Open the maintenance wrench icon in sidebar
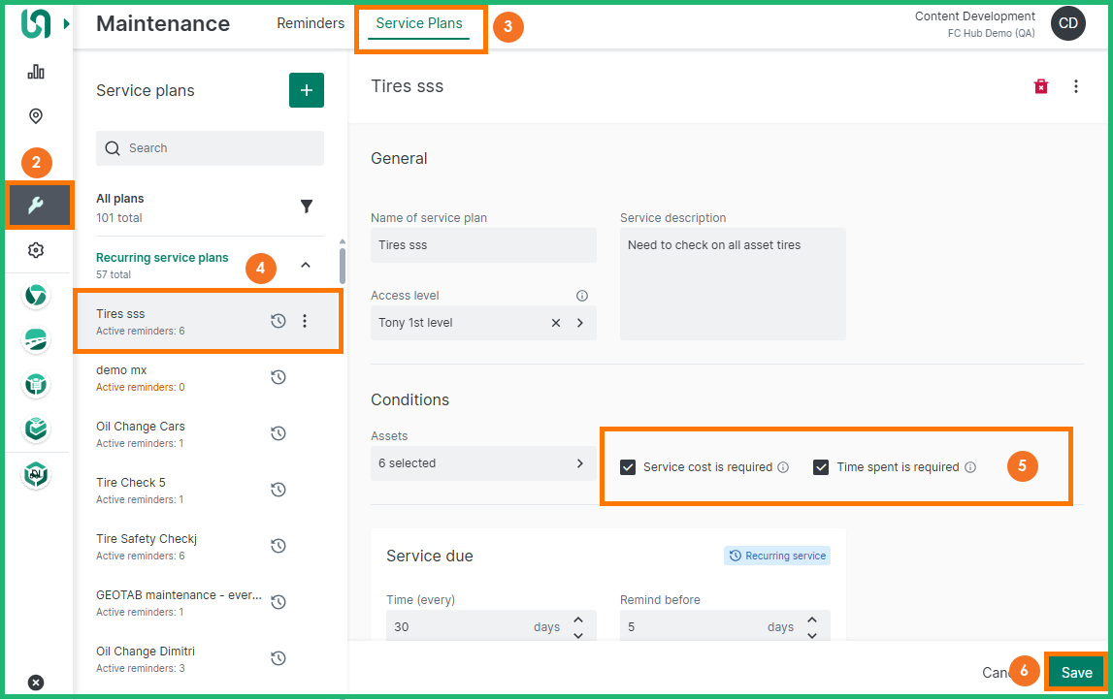The image size is (1113, 700). coord(36,206)
